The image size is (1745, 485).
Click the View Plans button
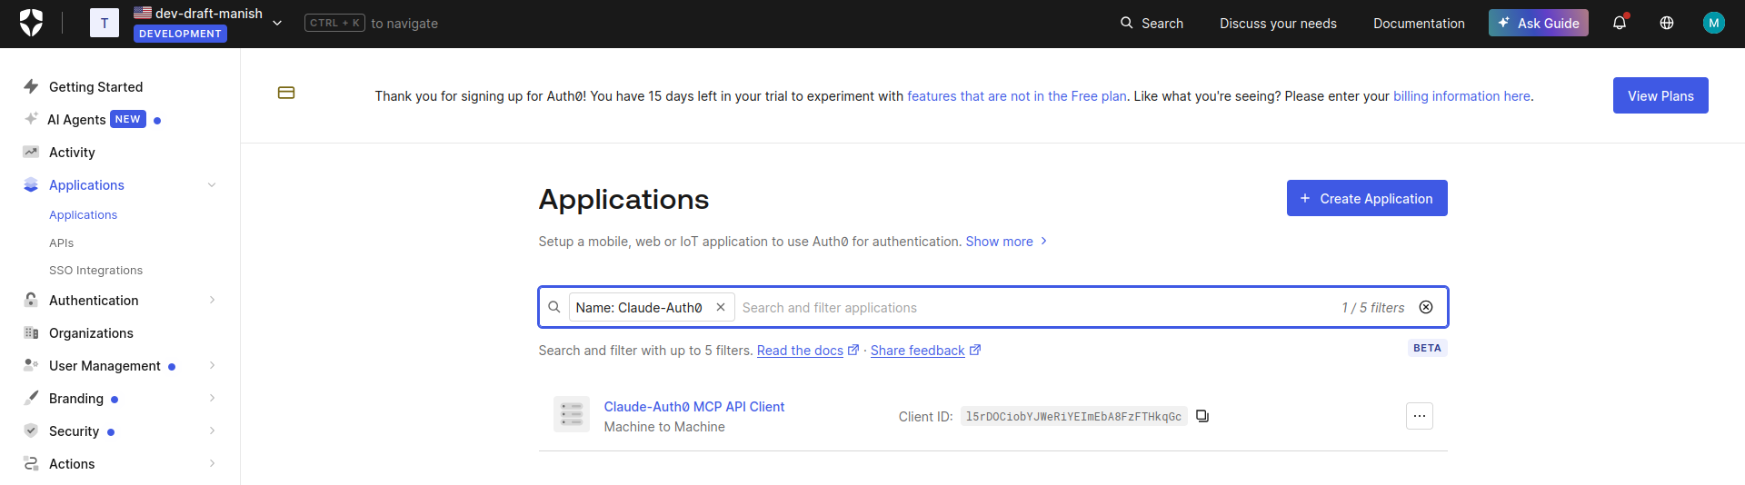coord(1660,95)
